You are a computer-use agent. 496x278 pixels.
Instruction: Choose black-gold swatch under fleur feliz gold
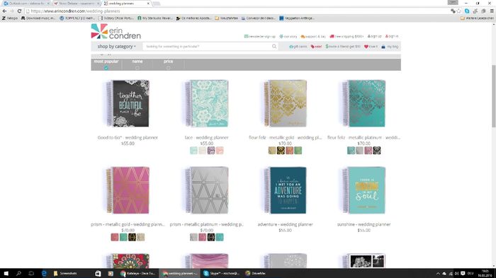click(281, 151)
